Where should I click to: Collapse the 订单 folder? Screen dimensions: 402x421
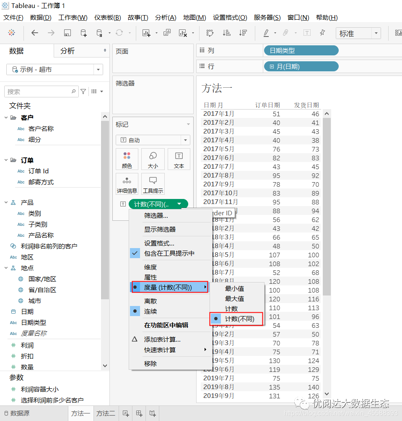6,160
